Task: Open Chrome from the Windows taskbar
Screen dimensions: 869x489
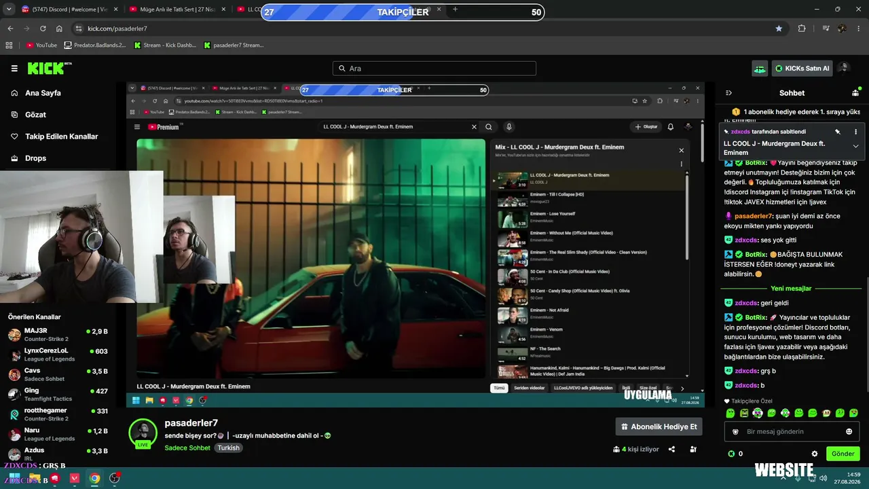Action: [x=94, y=478]
